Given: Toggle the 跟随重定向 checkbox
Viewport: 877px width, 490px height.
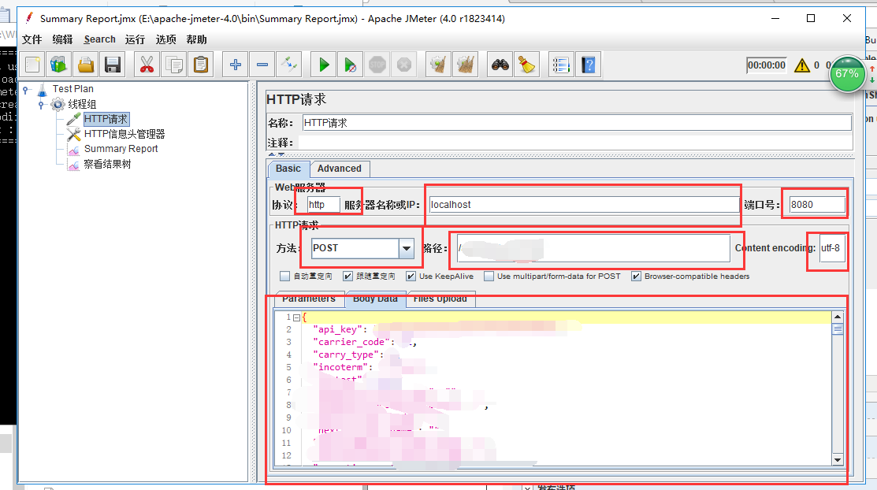Looking at the screenshot, I should (x=348, y=277).
